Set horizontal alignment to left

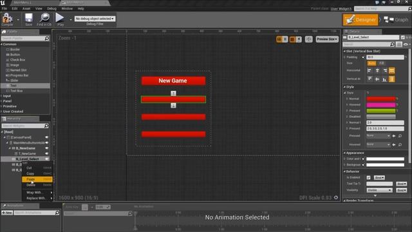coord(370,70)
